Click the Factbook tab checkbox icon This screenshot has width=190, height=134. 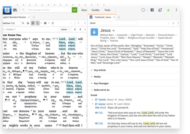click(x=91, y=17)
